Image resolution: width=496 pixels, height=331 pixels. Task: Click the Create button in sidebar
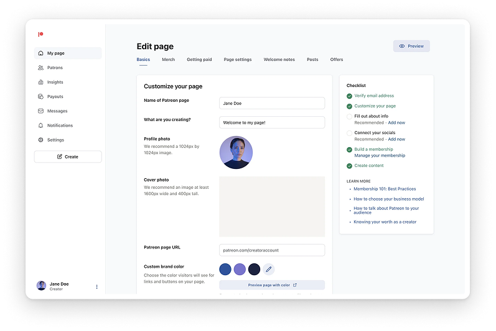coord(68,156)
